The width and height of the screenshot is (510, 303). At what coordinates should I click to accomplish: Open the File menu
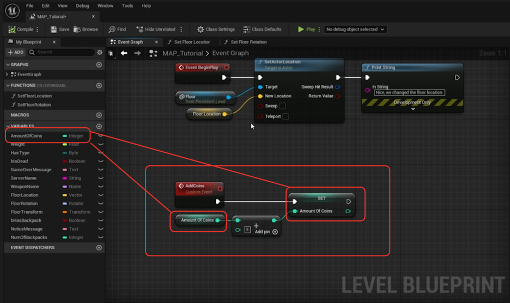click(29, 5)
